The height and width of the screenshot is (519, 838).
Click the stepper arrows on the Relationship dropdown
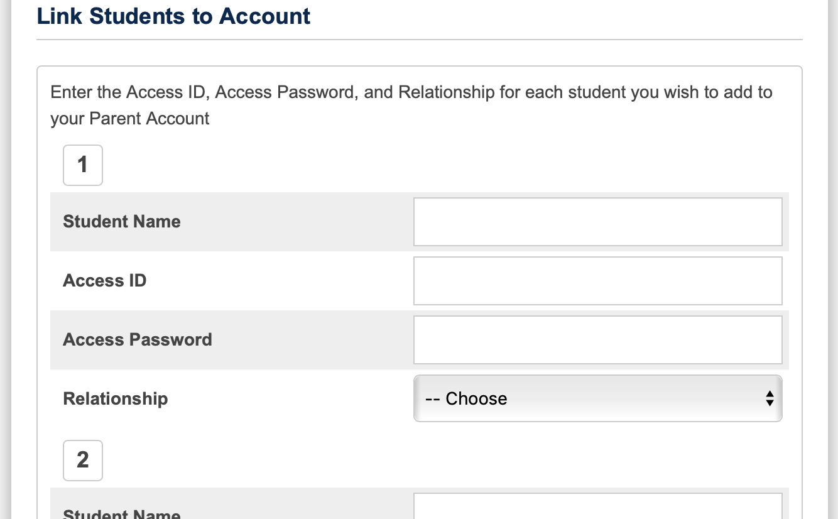(770, 398)
